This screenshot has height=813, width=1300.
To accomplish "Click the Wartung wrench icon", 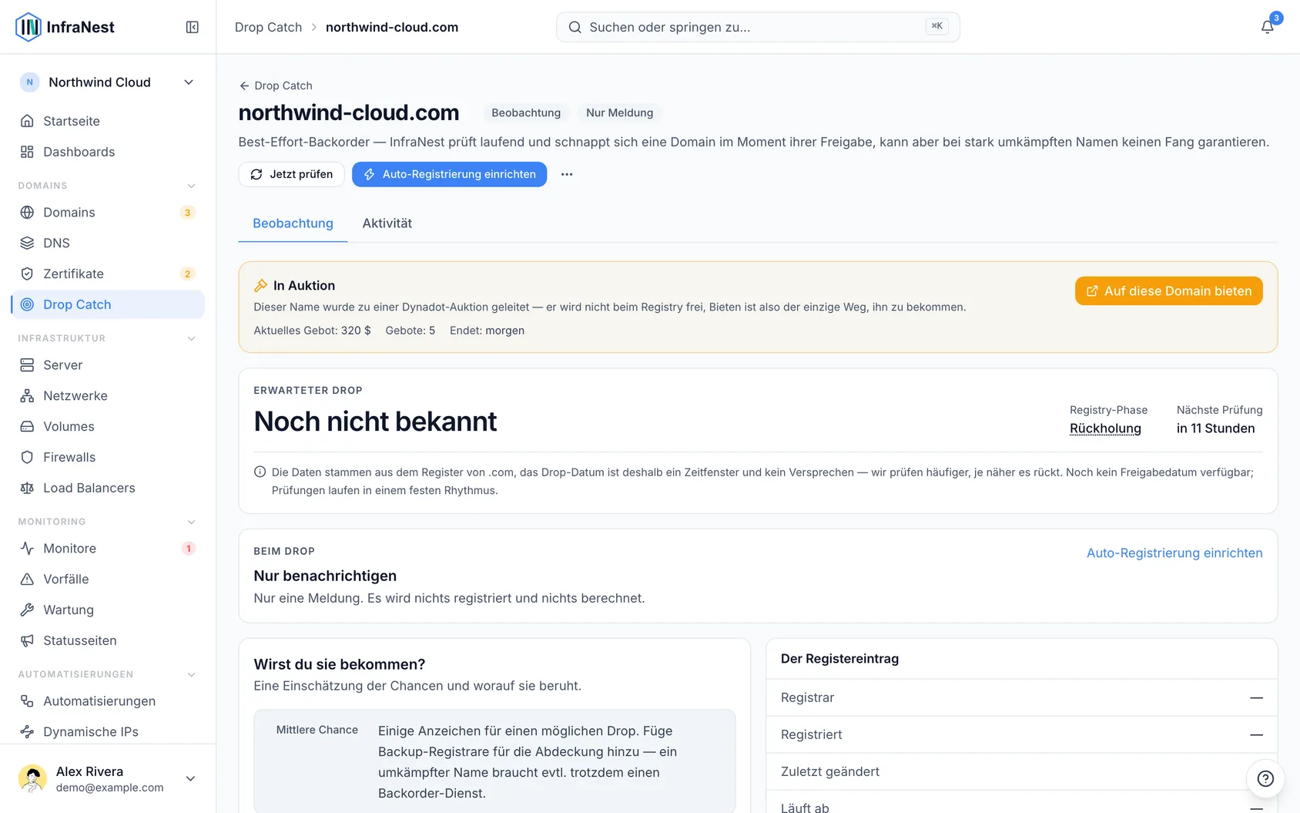I will (x=27, y=610).
